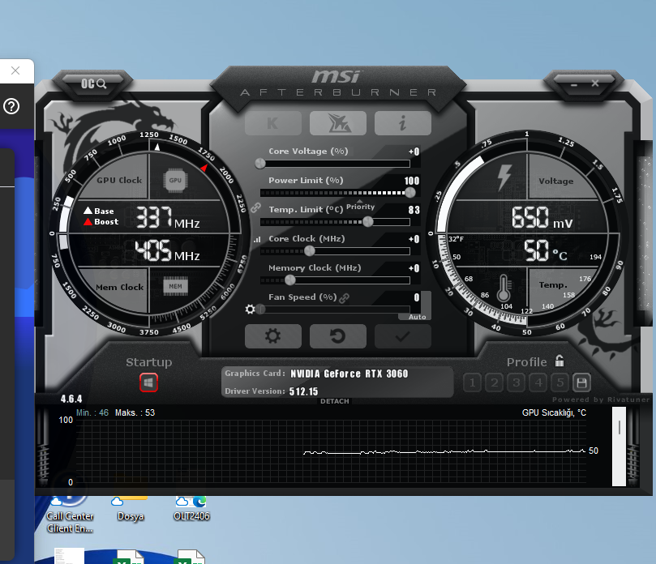The width and height of the screenshot is (656, 564).
Task: Click DETACH monitor label
Action: (x=335, y=401)
